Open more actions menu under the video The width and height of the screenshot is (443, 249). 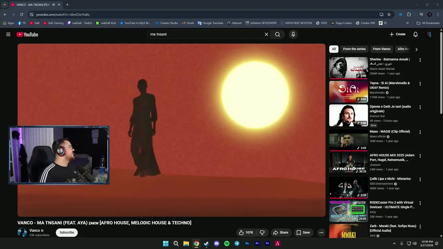click(x=321, y=232)
